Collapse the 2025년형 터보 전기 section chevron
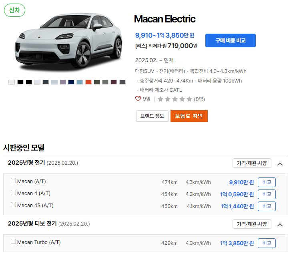Viewport: 291px width, 256px height. tap(280, 225)
